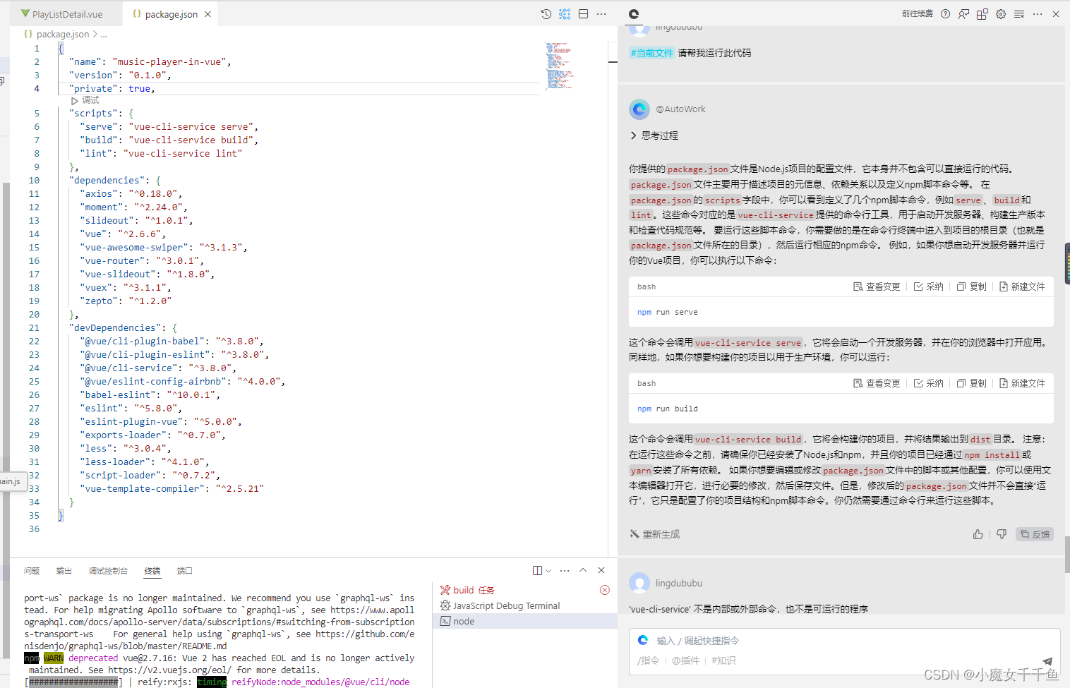Click 查看变更 for the npm run build block
Image resolution: width=1070 pixels, height=688 pixels.
pos(877,383)
